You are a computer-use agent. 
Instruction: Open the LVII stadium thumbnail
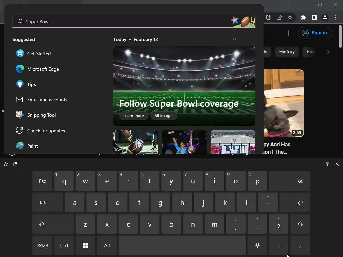[233, 142]
